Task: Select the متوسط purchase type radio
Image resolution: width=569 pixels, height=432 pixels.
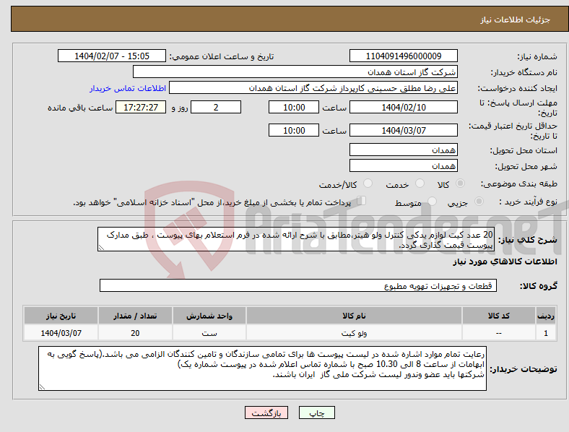Action: pos(432,201)
